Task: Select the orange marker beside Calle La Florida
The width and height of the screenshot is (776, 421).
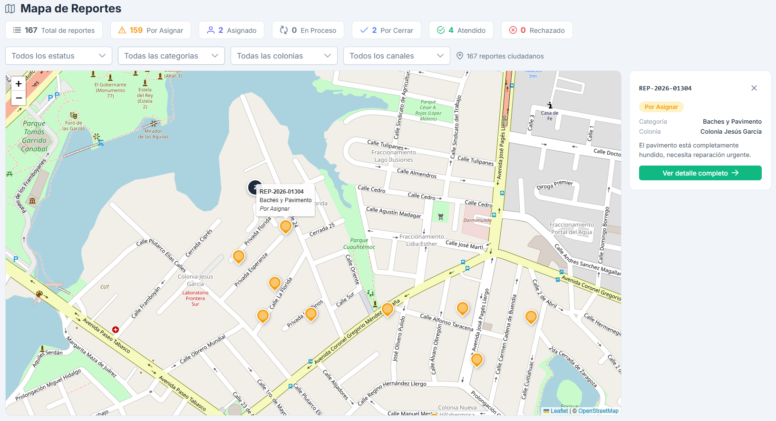Action: (263, 315)
